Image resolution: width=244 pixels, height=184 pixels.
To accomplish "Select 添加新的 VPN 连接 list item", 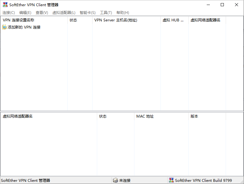I will (x=24, y=27).
